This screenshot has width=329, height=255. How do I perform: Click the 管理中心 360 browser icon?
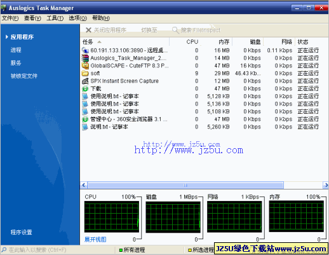click(x=85, y=119)
